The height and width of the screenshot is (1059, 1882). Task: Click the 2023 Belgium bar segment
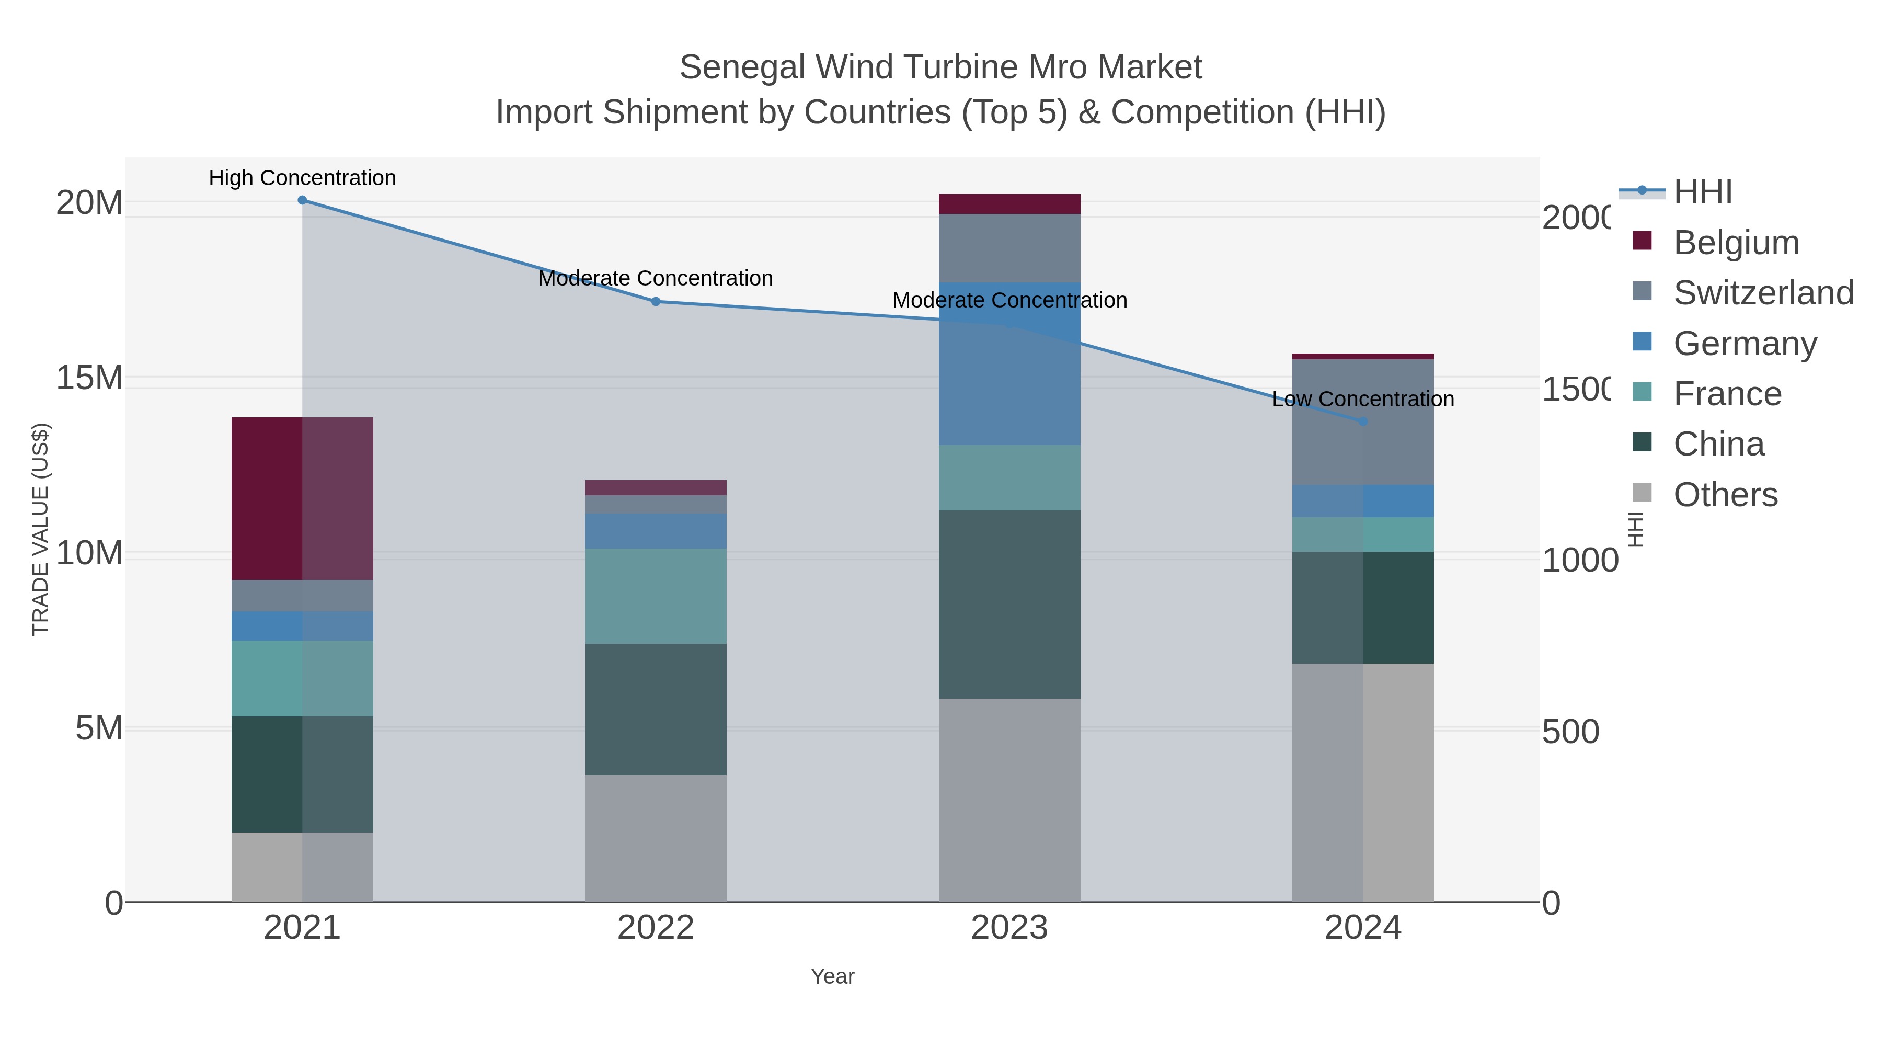(1009, 204)
